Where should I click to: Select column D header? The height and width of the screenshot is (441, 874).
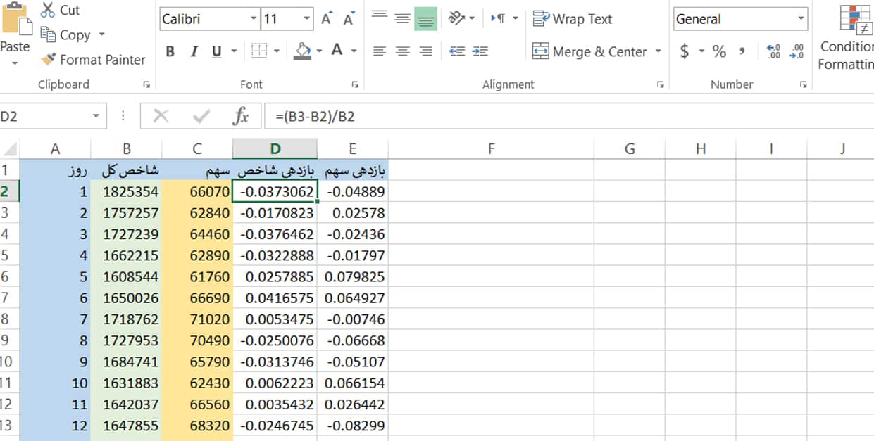coord(275,148)
